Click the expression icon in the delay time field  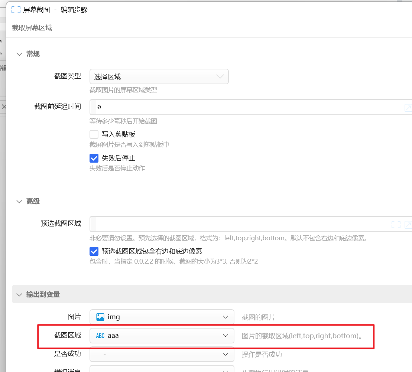point(408,108)
